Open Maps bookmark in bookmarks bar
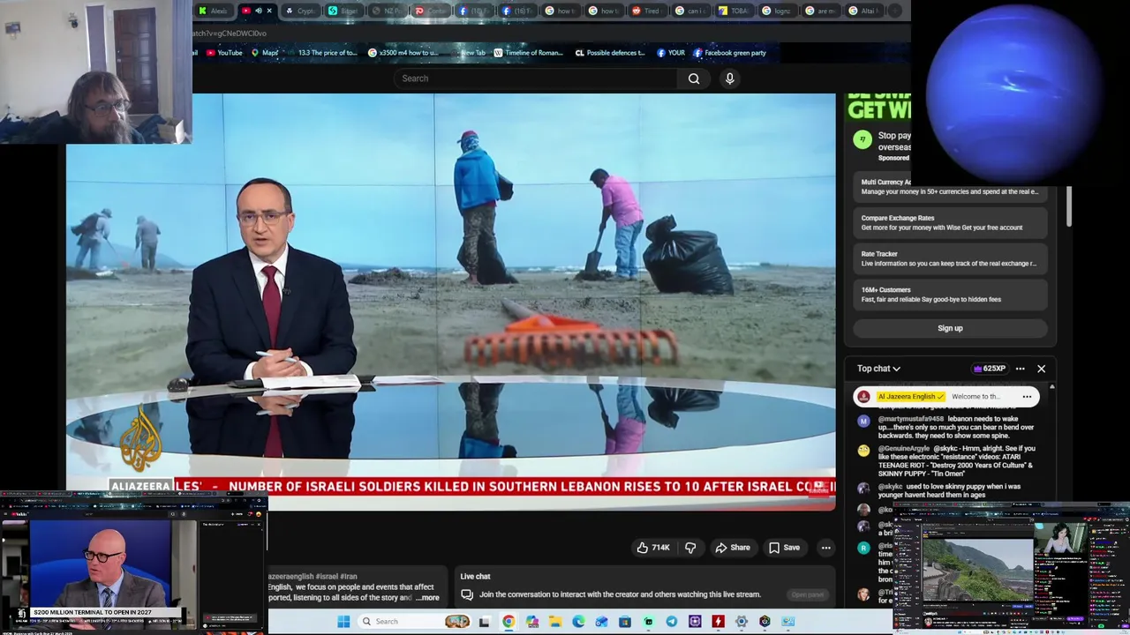 coord(265,53)
